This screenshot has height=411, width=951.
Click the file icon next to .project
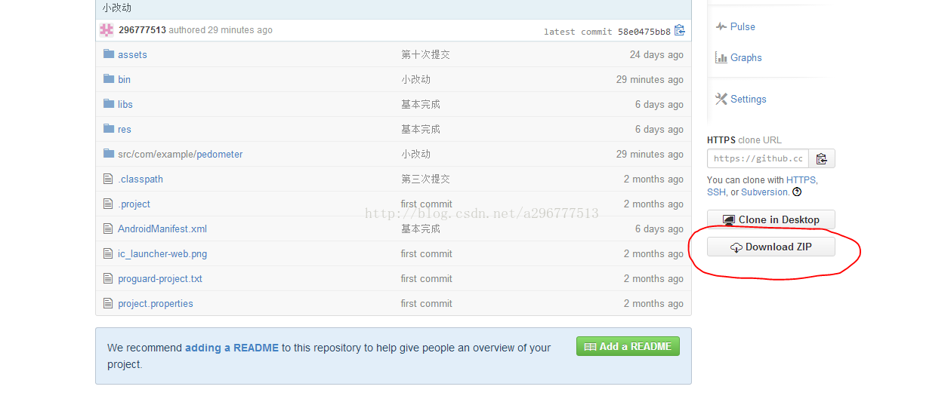pos(108,204)
